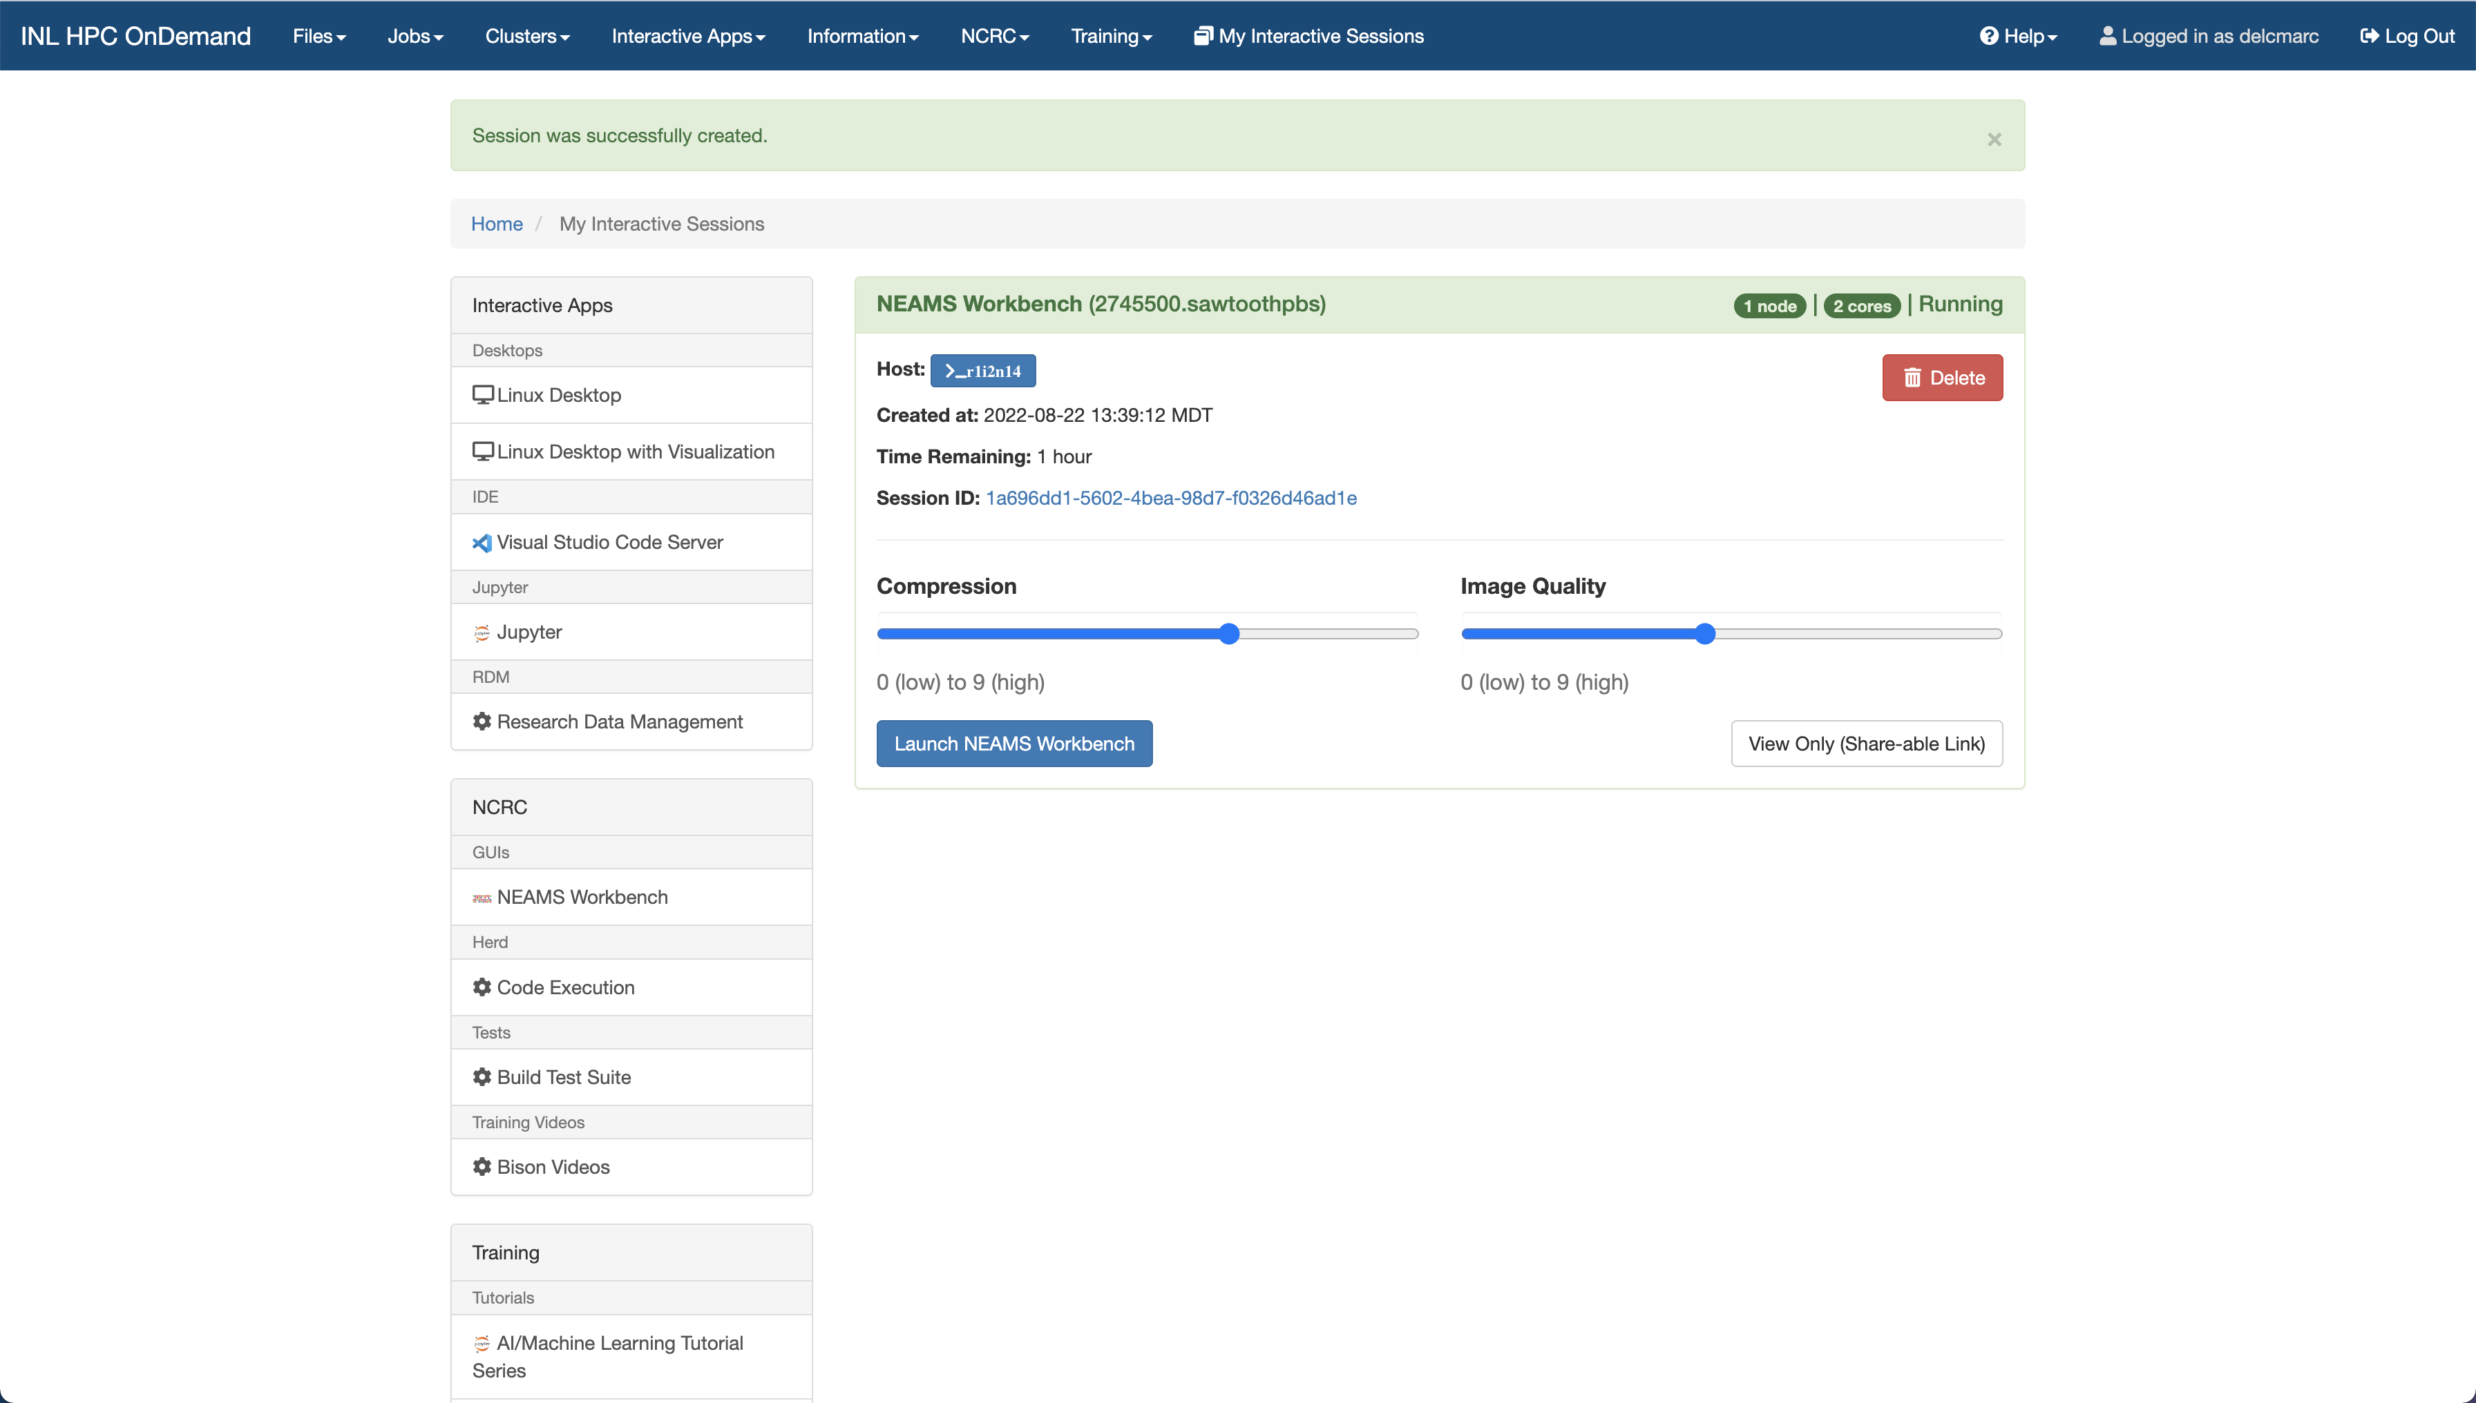Click the Research Data Management gear icon

coord(482,722)
